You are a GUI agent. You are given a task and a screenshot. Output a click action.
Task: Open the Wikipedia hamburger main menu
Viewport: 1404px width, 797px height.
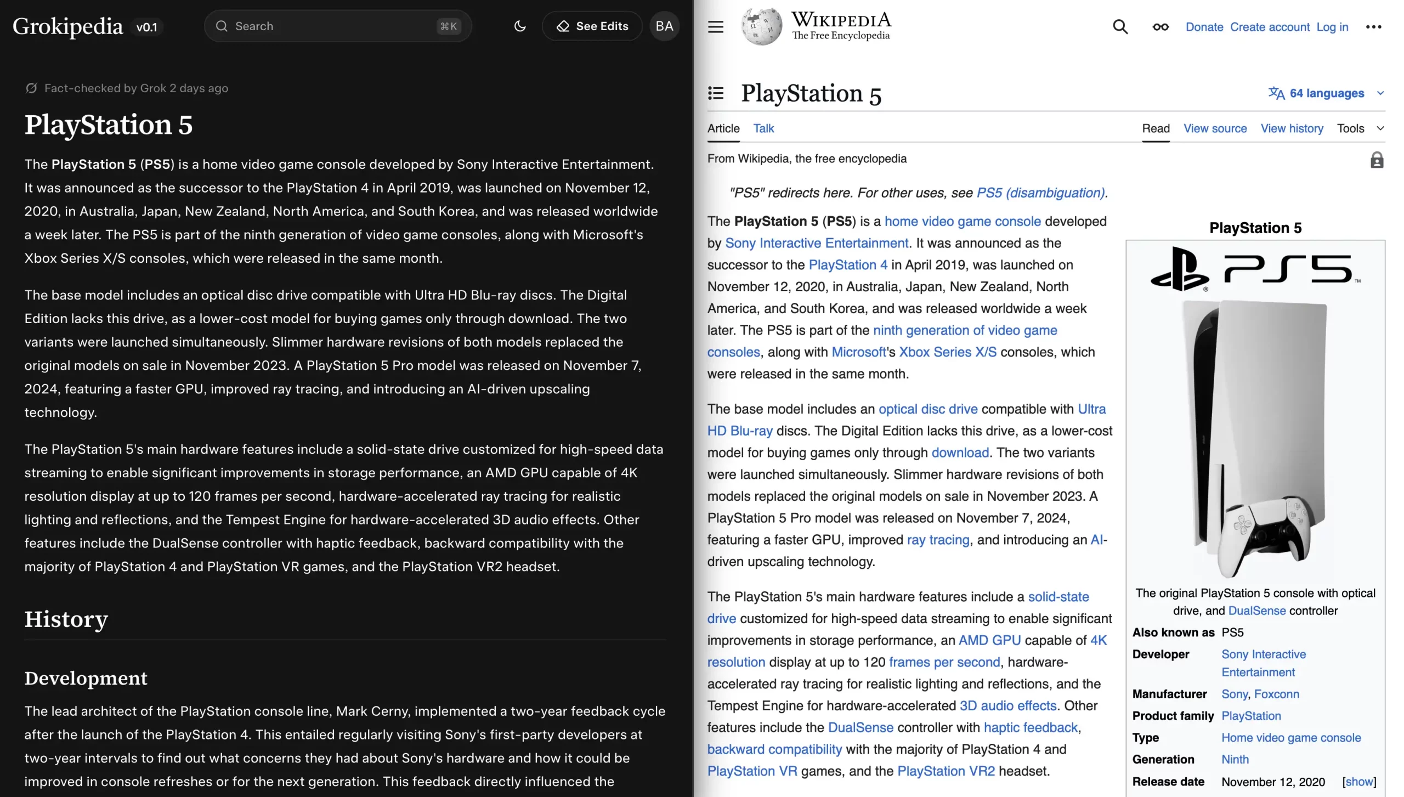pyautogui.click(x=715, y=26)
